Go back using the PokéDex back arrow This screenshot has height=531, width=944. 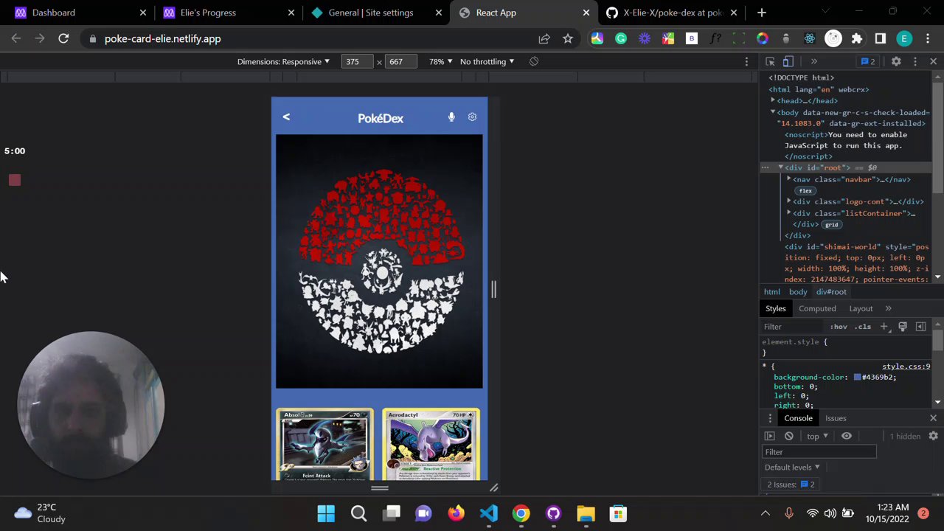[286, 117]
